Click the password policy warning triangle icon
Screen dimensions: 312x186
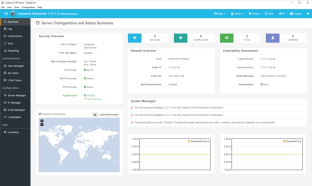[131, 122]
